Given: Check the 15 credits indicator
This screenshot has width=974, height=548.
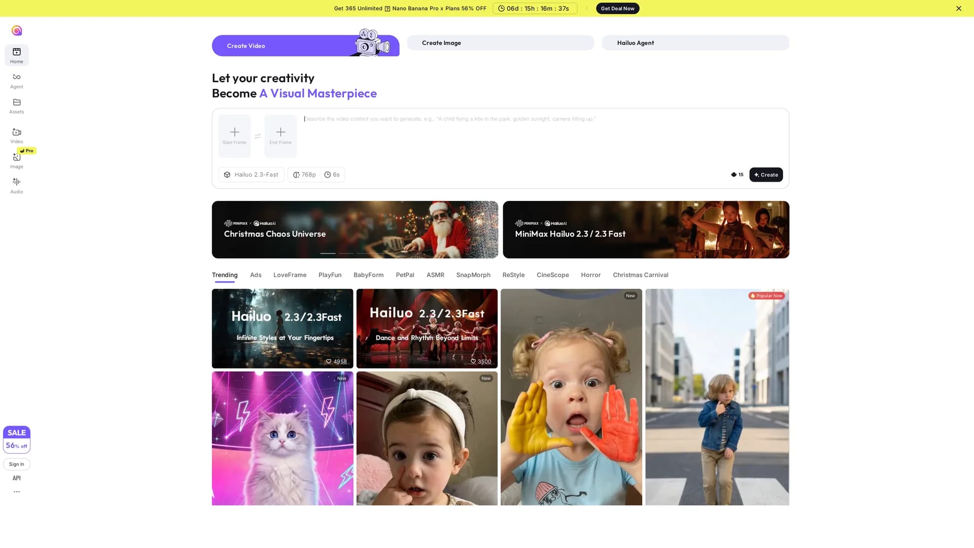Looking at the screenshot, I should click(737, 175).
